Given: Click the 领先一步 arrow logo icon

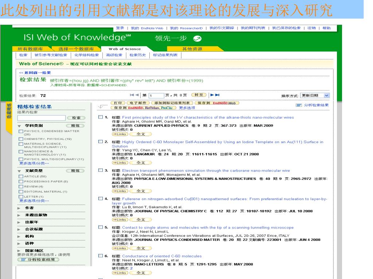Looking at the screenshot, I should click(x=197, y=39).
